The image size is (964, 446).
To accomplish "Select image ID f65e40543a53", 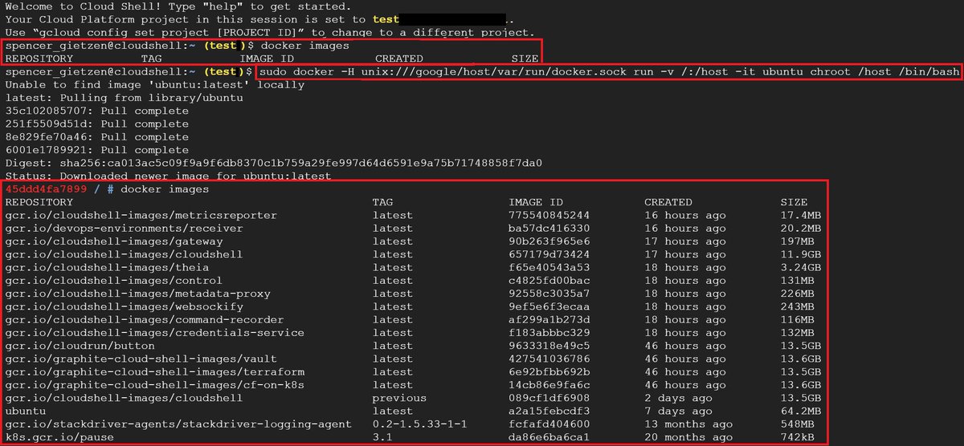I will [549, 267].
